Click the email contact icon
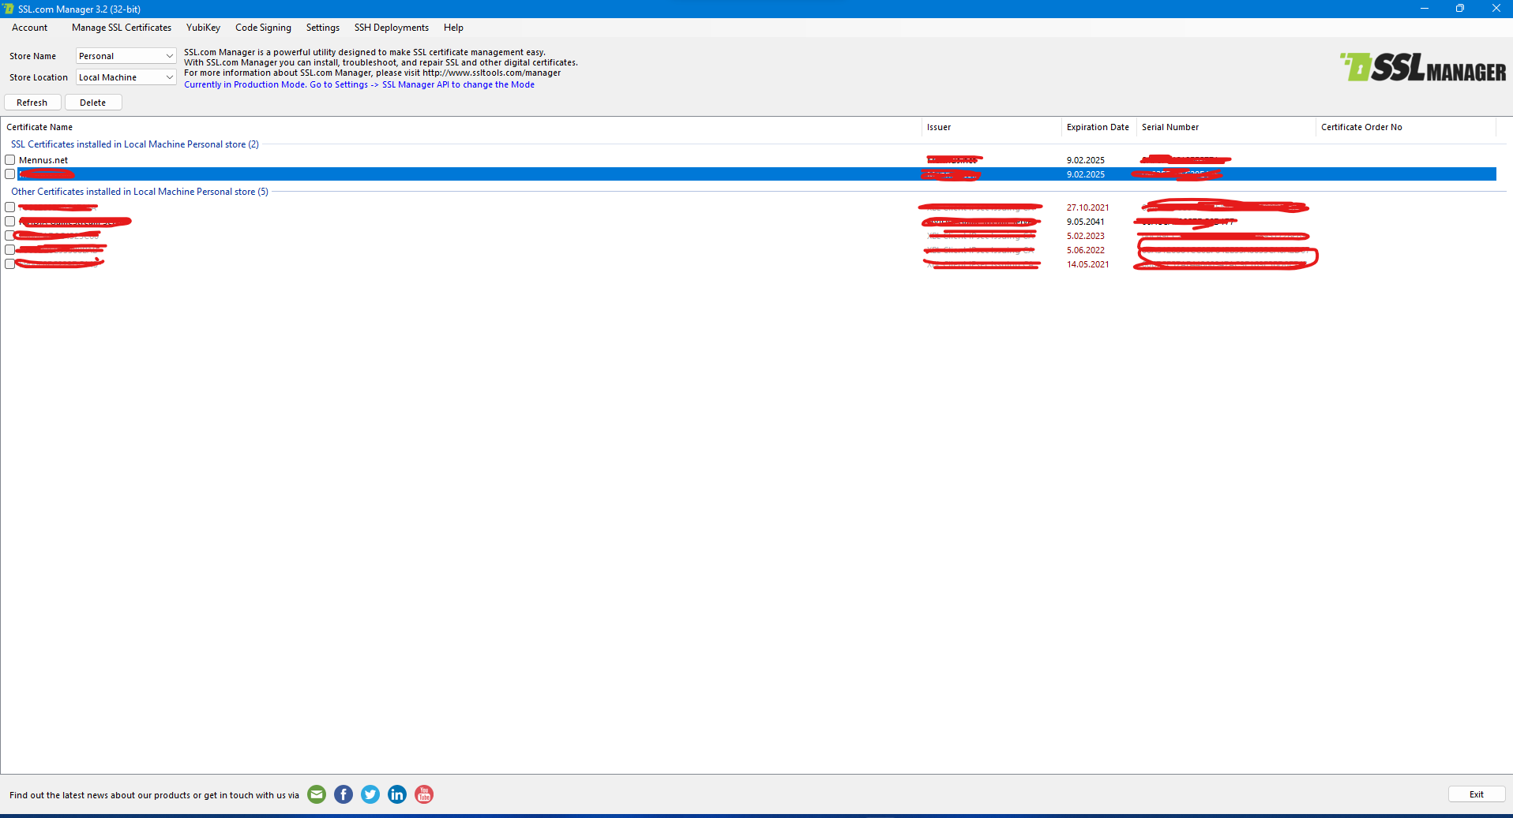 (x=317, y=794)
